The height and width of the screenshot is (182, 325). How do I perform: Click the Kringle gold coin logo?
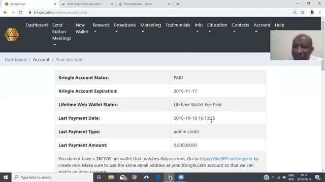12,35
